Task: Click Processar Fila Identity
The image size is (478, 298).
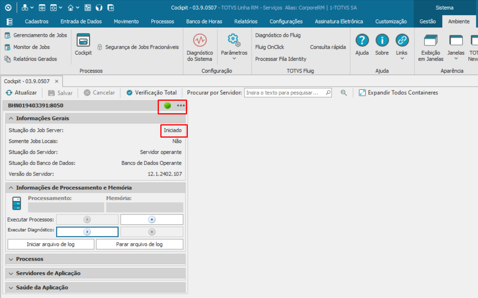Action: click(281, 59)
